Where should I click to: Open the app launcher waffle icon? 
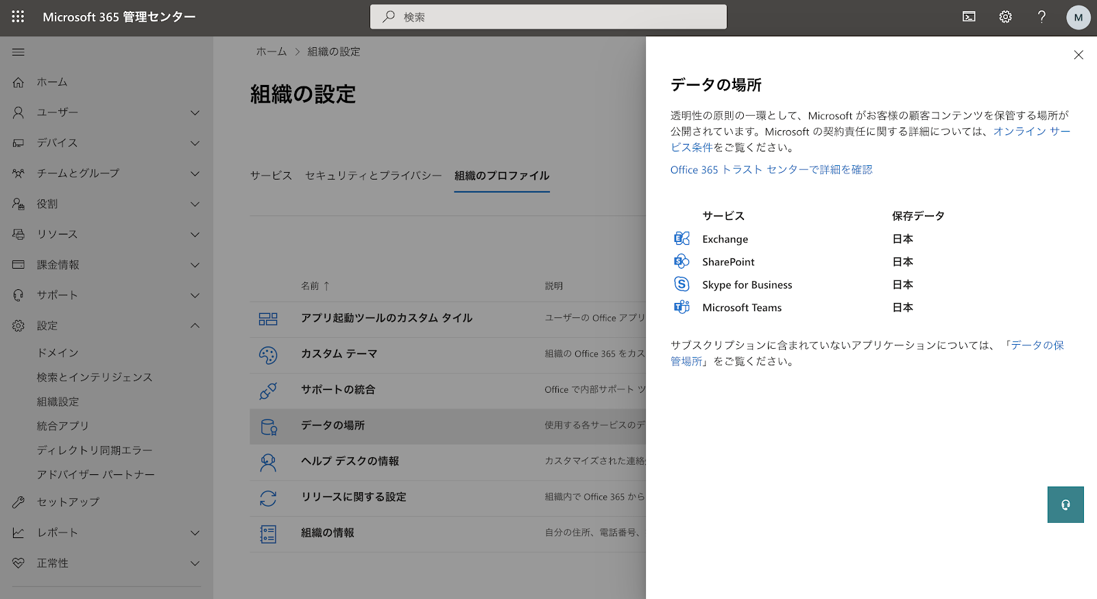[18, 16]
